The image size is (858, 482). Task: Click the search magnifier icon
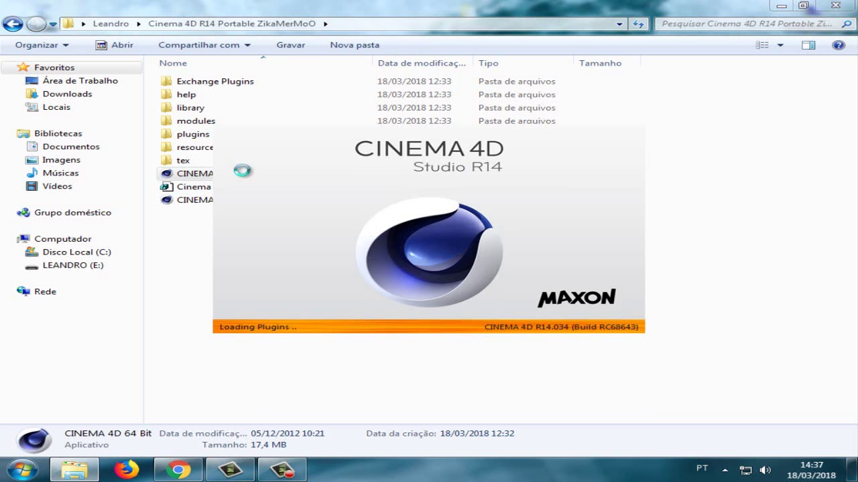(846, 23)
